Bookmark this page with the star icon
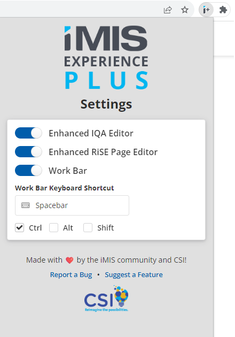Viewport: 235px width, 337px height. (x=185, y=10)
